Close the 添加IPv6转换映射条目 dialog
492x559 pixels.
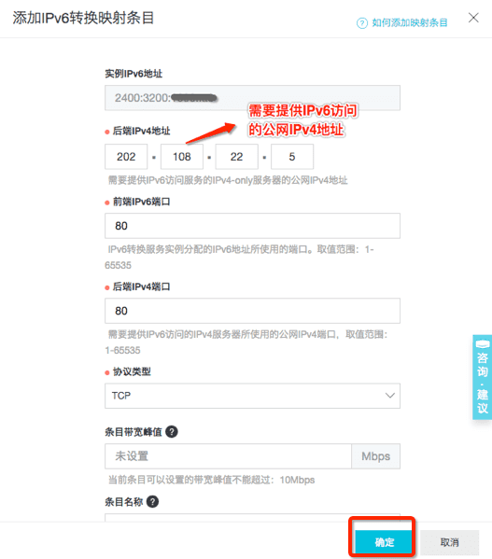(x=473, y=18)
